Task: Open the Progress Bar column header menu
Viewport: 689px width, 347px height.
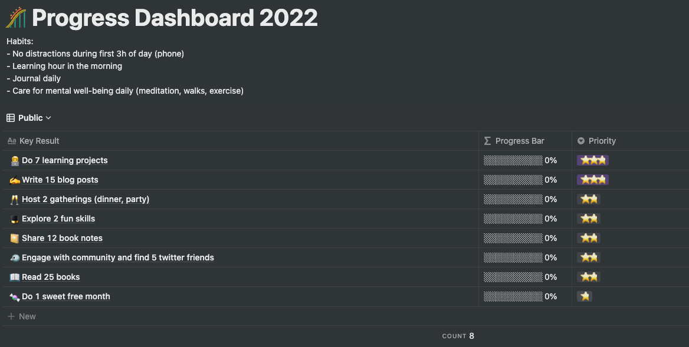Action: (525, 141)
